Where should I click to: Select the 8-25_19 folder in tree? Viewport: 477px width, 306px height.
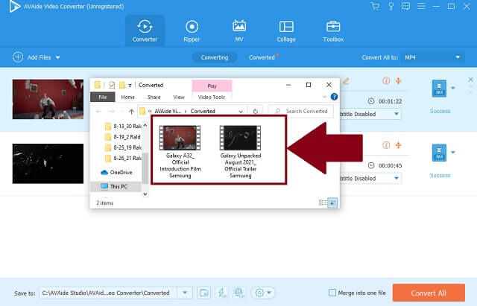pos(123,147)
